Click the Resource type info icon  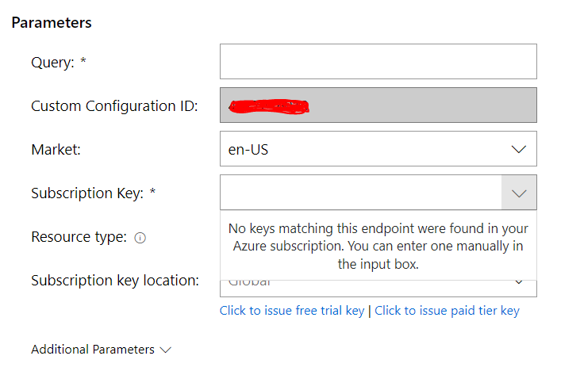point(140,238)
